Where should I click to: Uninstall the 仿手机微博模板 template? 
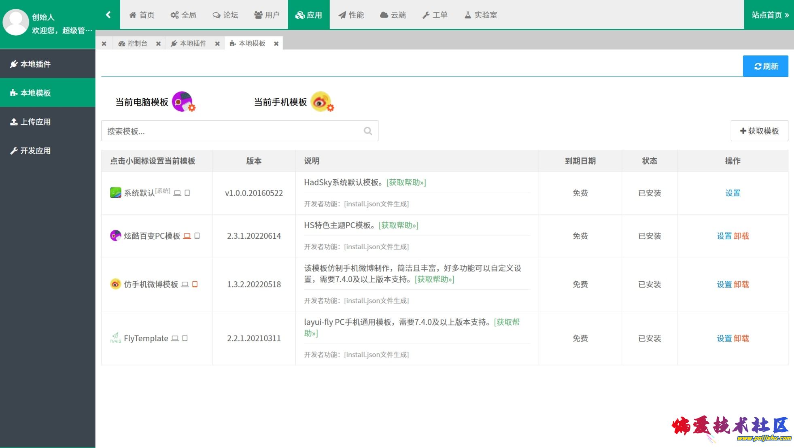point(741,285)
